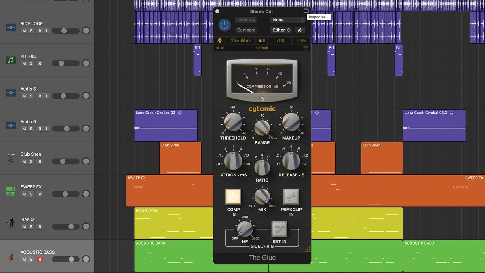The height and width of the screenshot is (273, 485).
Task: Toggle the PEAKCLIP IN switch
Action: tap(291, 197)
